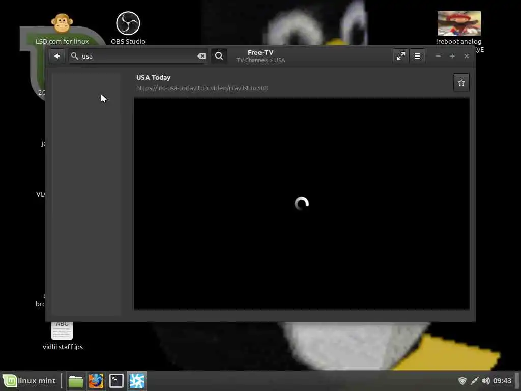Select the tubi playlist.m3u8 stream URL
521x391 pixels.
tap(202, 88)
